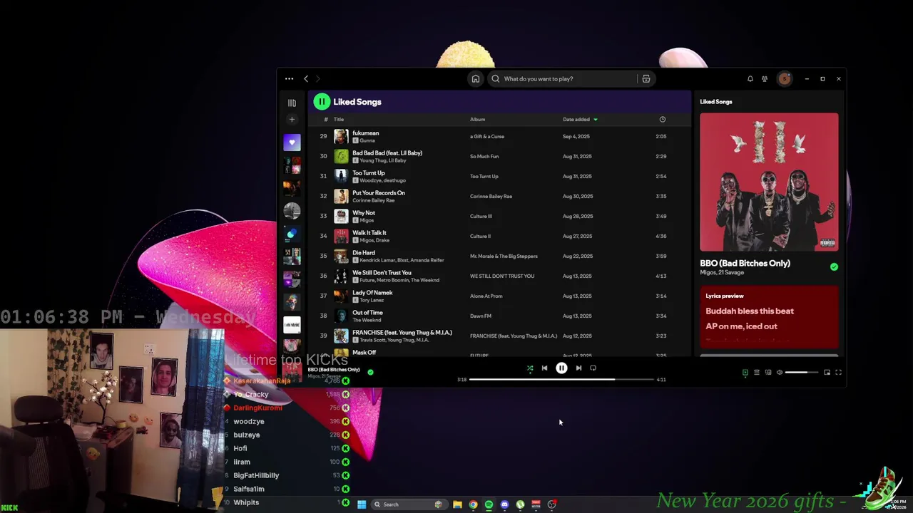Open Discord from taskbar

[504, 504]
